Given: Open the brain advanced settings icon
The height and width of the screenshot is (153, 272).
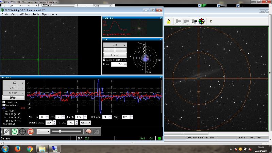Looking at the screenshot, I should [88, 131].
